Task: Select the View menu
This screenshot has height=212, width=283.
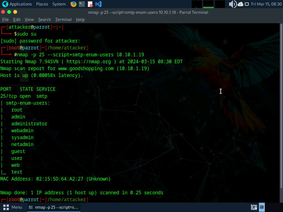Action: pos(29,20)
